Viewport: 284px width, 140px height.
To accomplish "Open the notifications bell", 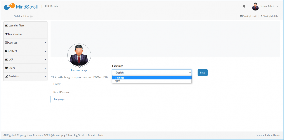I will pyautogui.click(x=244, y=6).
